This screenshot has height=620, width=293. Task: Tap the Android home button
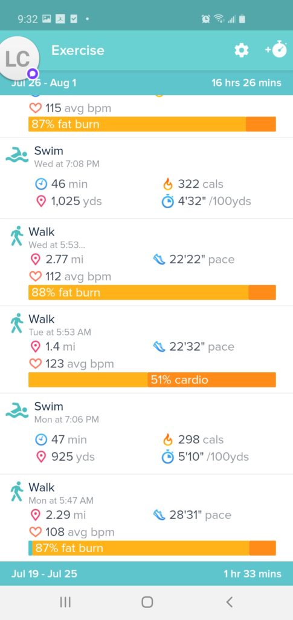point(147,602)
